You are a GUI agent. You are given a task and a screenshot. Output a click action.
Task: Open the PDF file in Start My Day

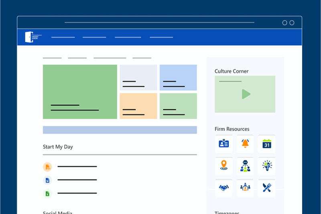[x=47, y=167]
